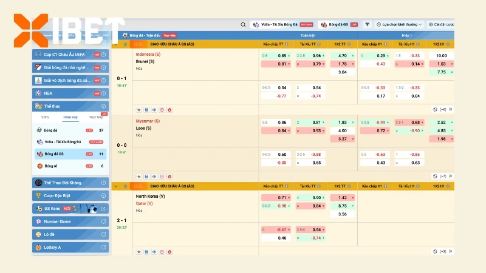Refresh odds for North Korea vs Qatar row
Screen dimensions: 486x273
435,251
